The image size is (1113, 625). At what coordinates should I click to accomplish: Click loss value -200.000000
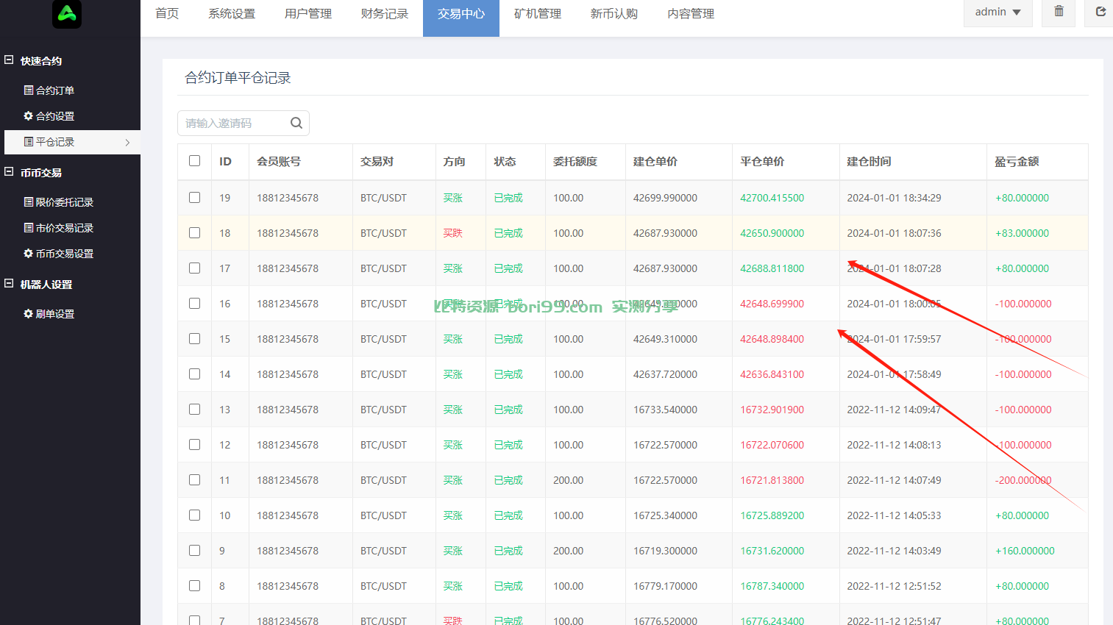pos(1023,480)
